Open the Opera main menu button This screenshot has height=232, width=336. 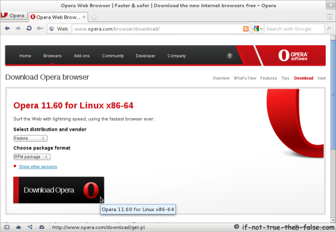tap(14, 16)
